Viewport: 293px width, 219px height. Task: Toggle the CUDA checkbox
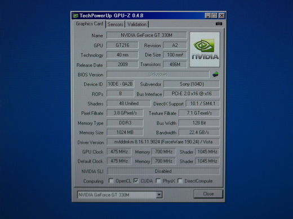pos(136,181)
